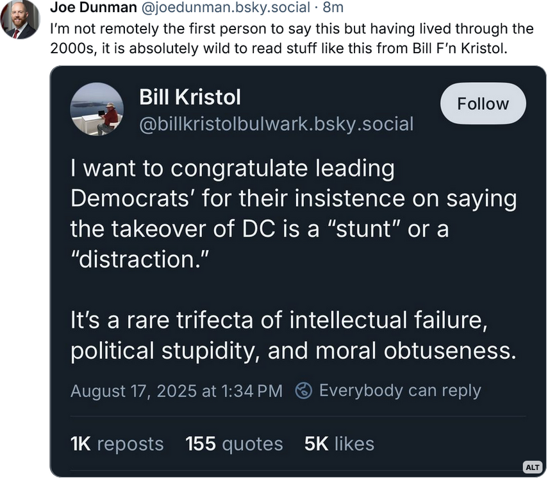
Task: Click Joe Dunman's post text about the 2000s
Action: pyautogui.click(x=292, y=39)
